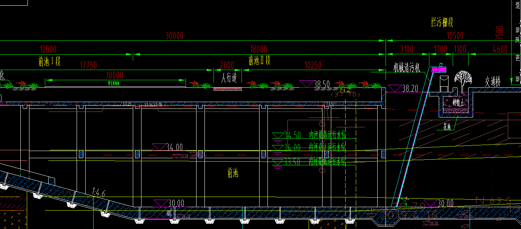Select the 38.50 elevation value

click(322, 84)
